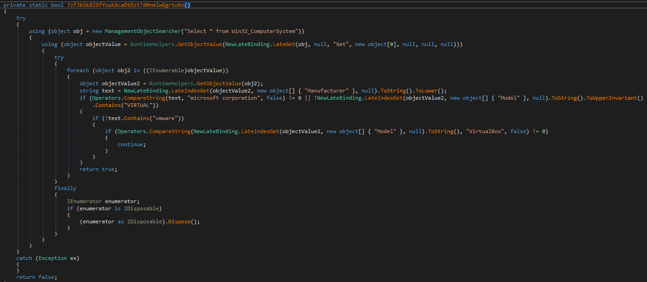Viewport: 647px width, 282px height.
Task: Place cursor on the return true statement
Action: point(98,169)
